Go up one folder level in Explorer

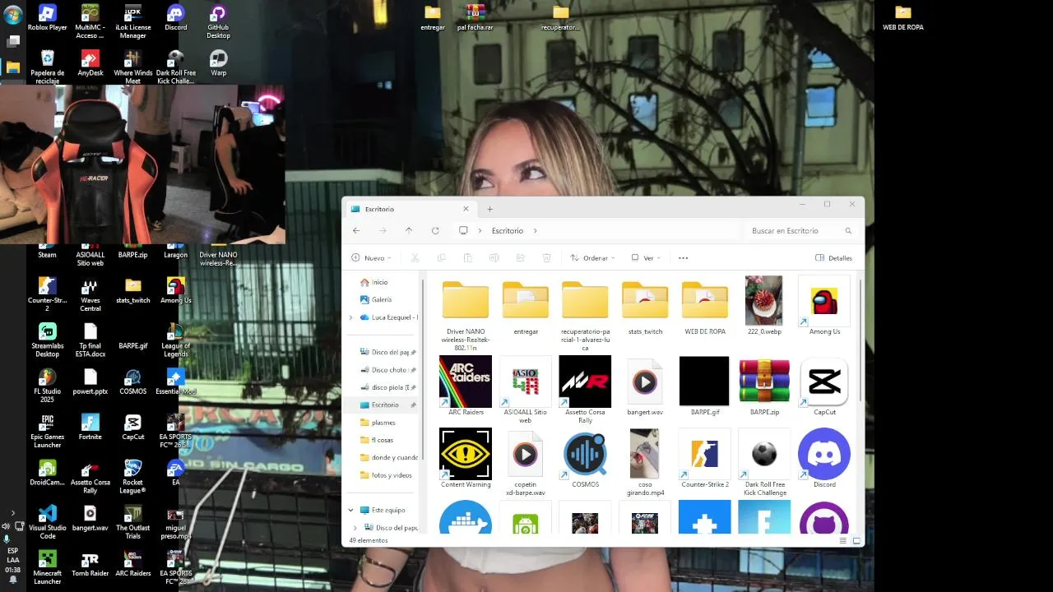point(409,231)
